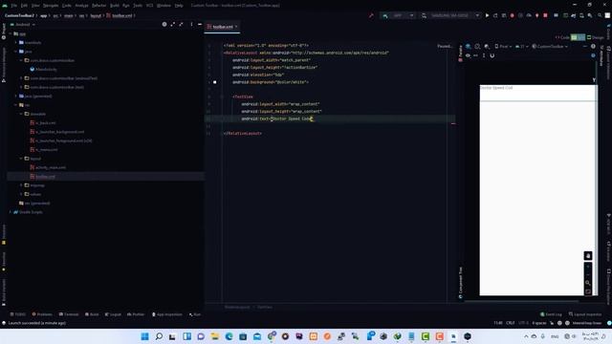Image resolution: width=612 pixels, height=344 pixels.
Task: Click the preview warning indicator icon
Action: tap(593, 47)
